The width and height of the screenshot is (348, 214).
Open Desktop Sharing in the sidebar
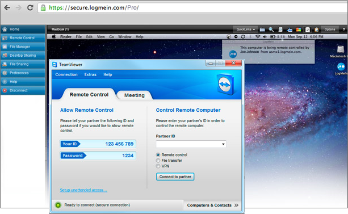point(23,56)
